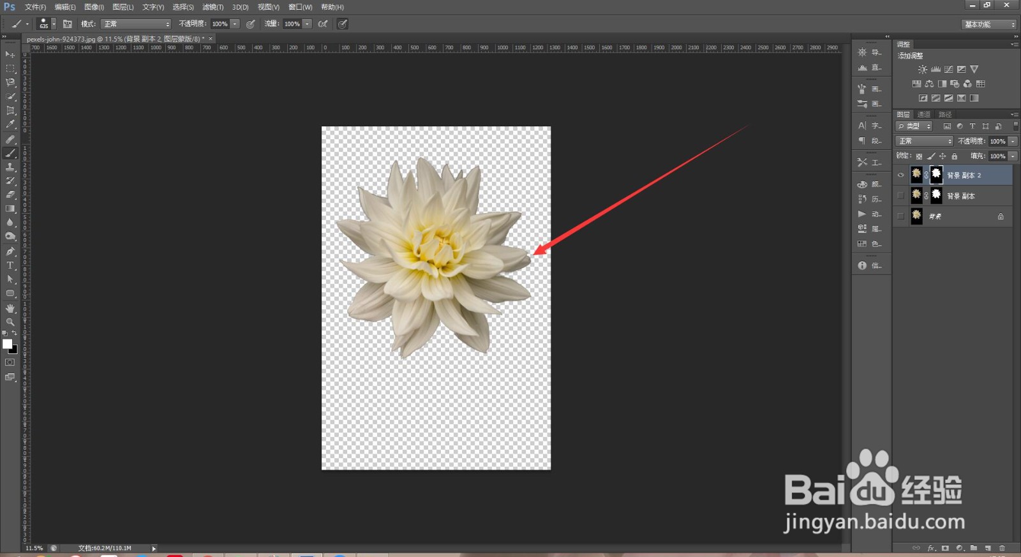
Task: Add a Curves adjustment
Action: coord(948,70)
